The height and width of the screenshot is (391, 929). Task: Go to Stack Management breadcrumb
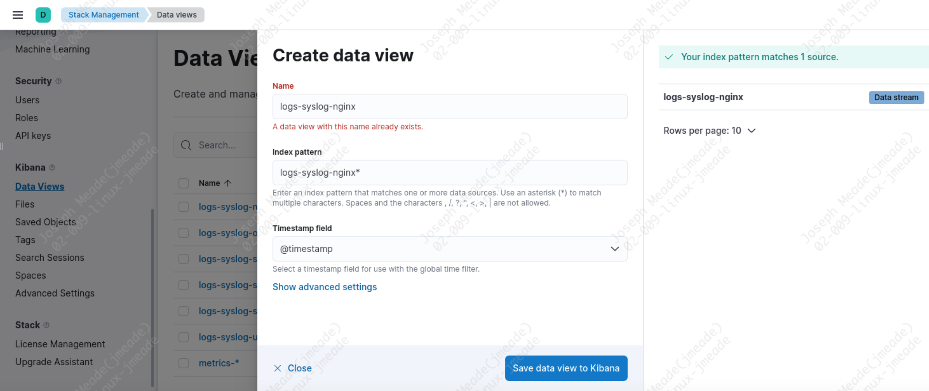pyautogui.click(x=103, y=15)
